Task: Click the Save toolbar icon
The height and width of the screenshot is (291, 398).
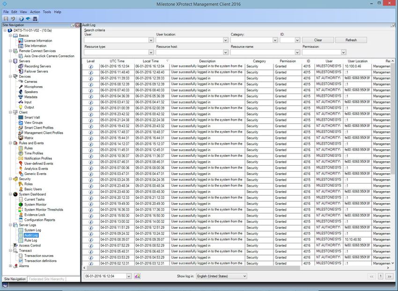Action: (6, 19)
